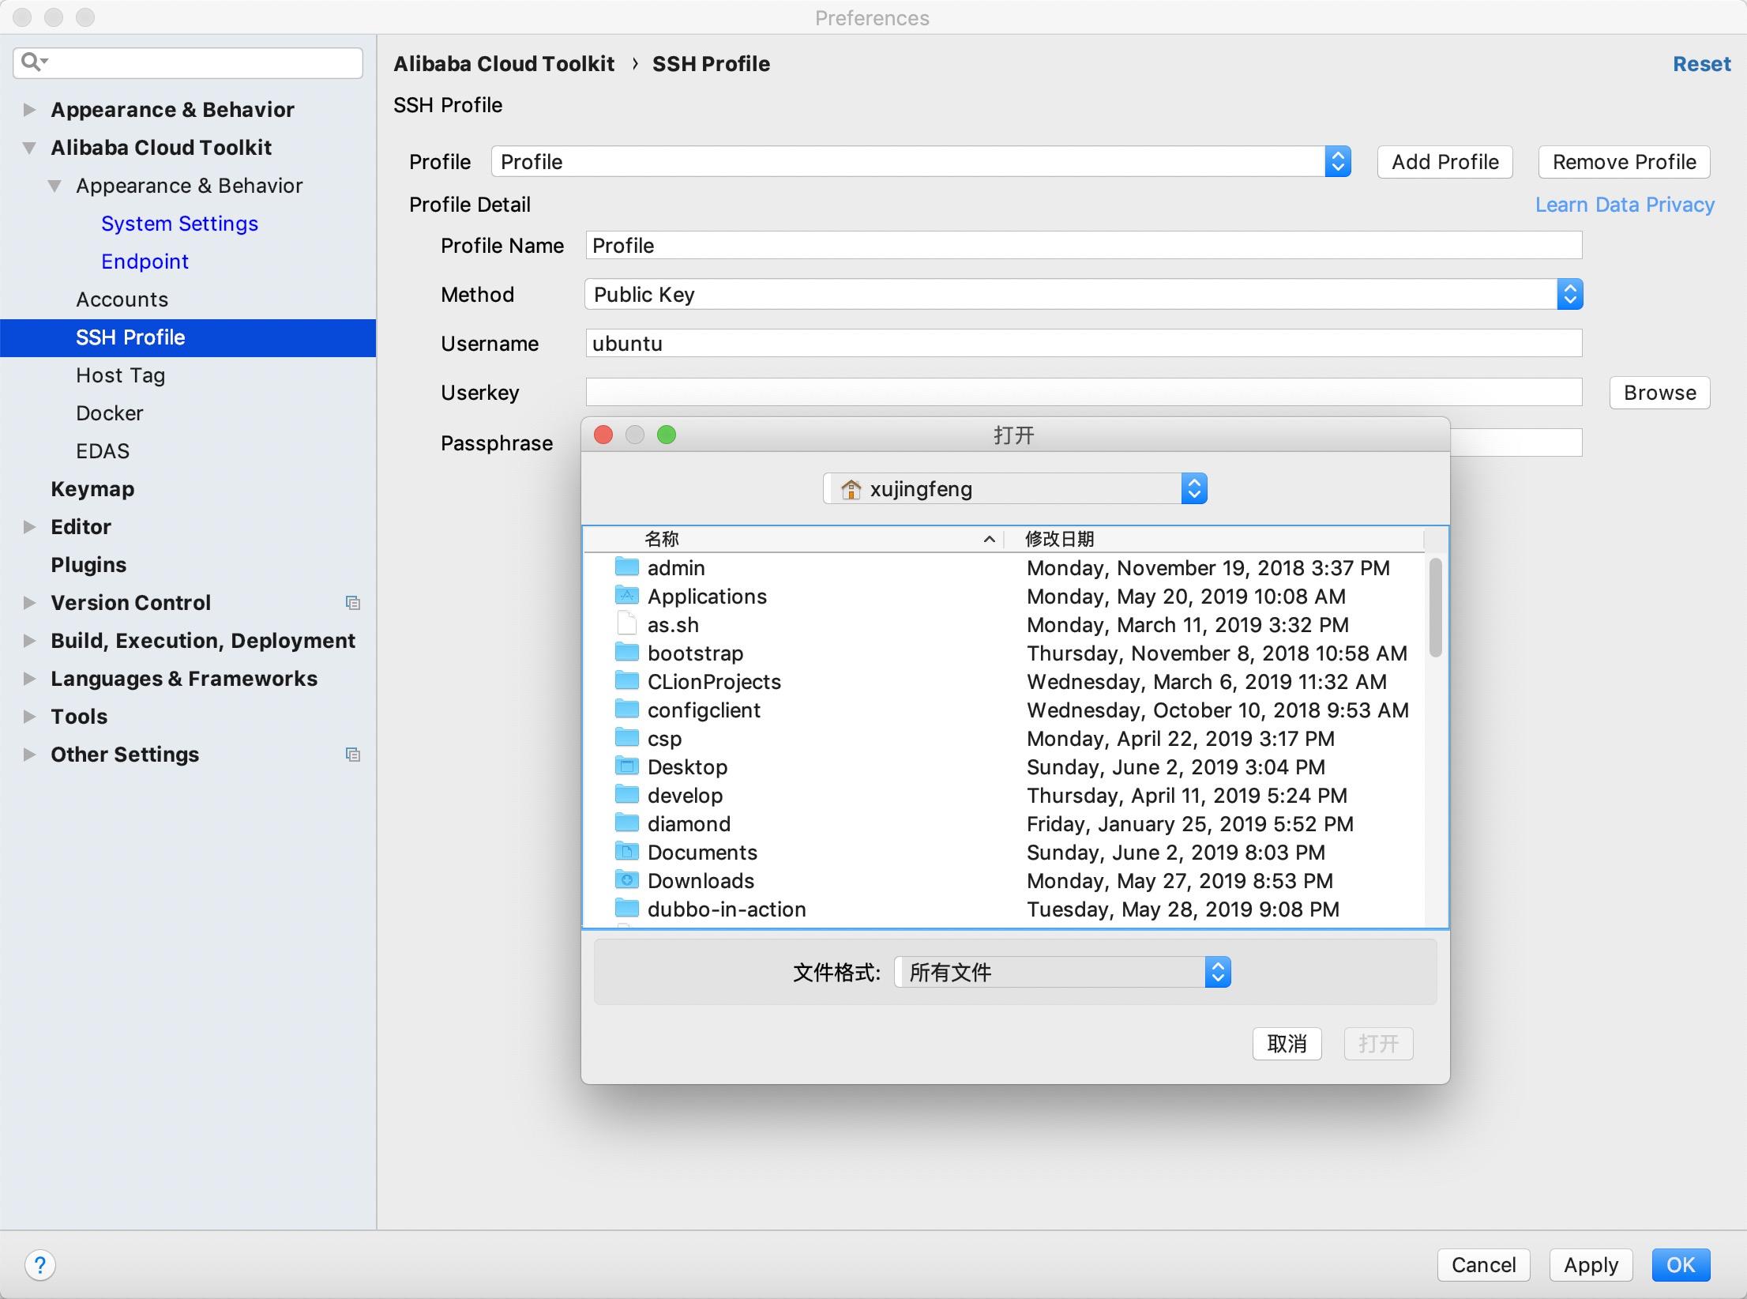This screenshot has height=1299, width=1747.
Task: Click the file list vertical scrollbar
Action: point(1435,608)
